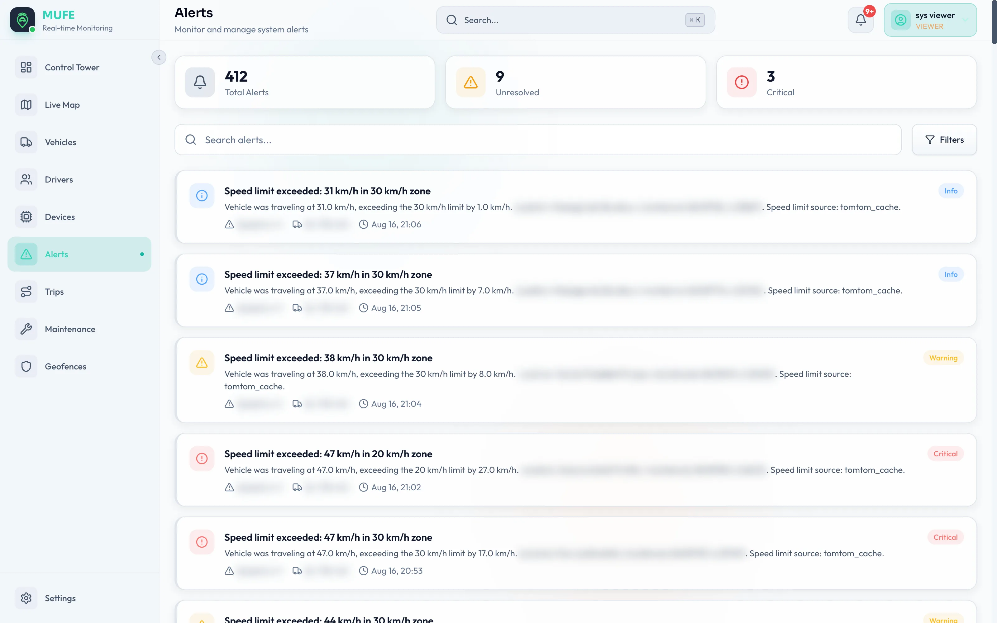Click the magnifier icon in top search
Screen dimensions: 997x623
pyautogui.click(x=452, y=20)
